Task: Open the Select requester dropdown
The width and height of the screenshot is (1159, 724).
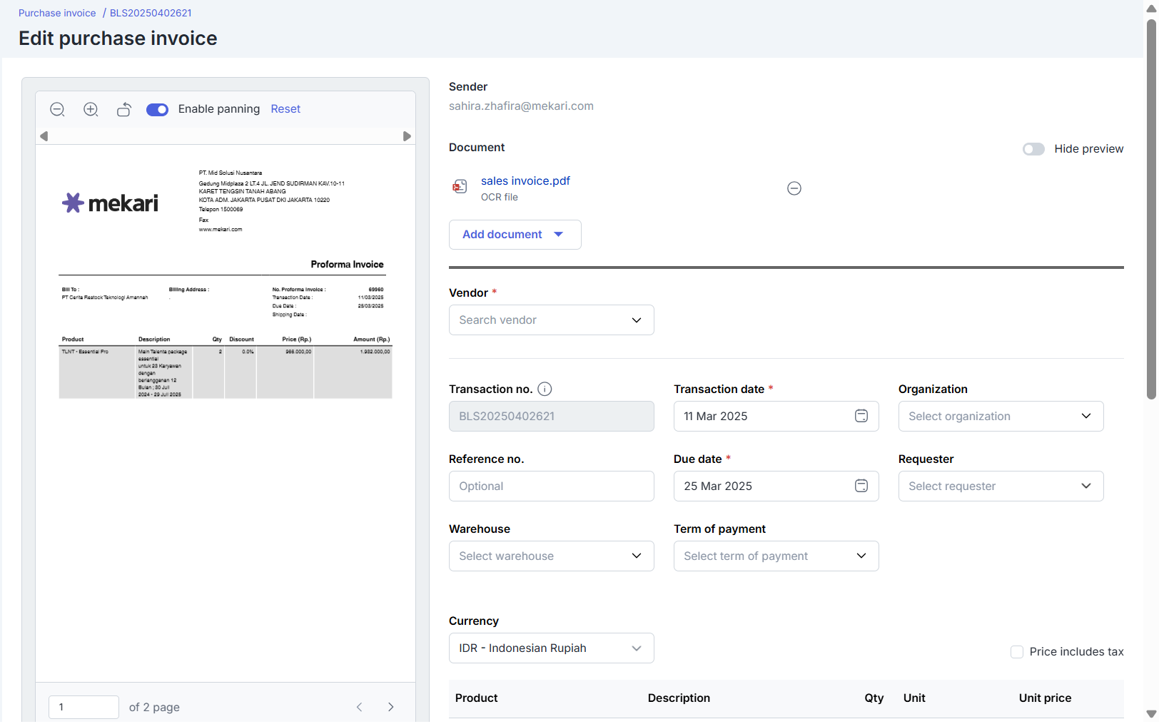Action: coord(1001,486)
